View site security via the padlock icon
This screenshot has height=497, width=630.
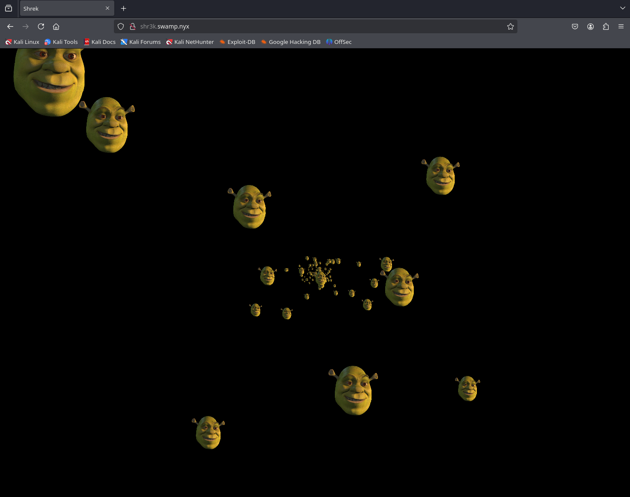[132, 26]
